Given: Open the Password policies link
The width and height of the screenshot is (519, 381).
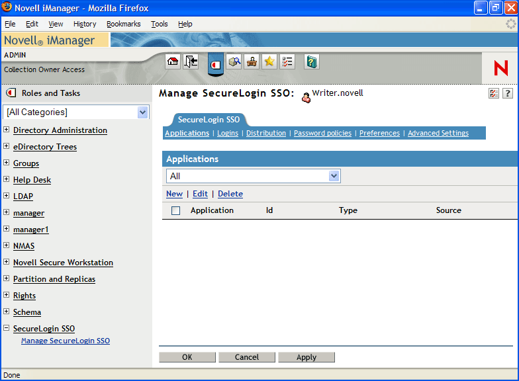Looking at the screenshot, I should pyautogui.click(x=323, y=133).
